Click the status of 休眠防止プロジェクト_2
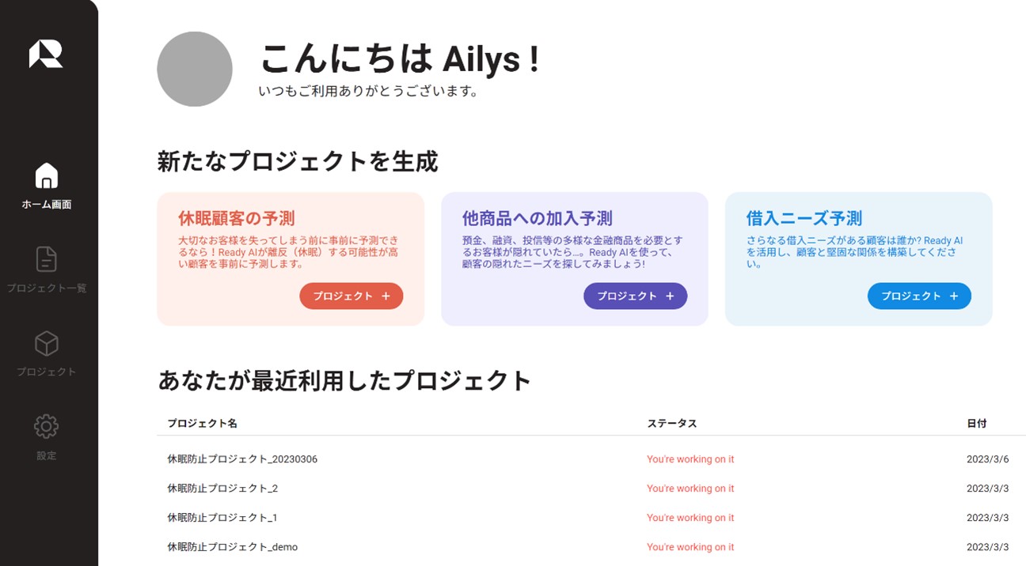Screen dimensions: 1026x566 (690, 489)
